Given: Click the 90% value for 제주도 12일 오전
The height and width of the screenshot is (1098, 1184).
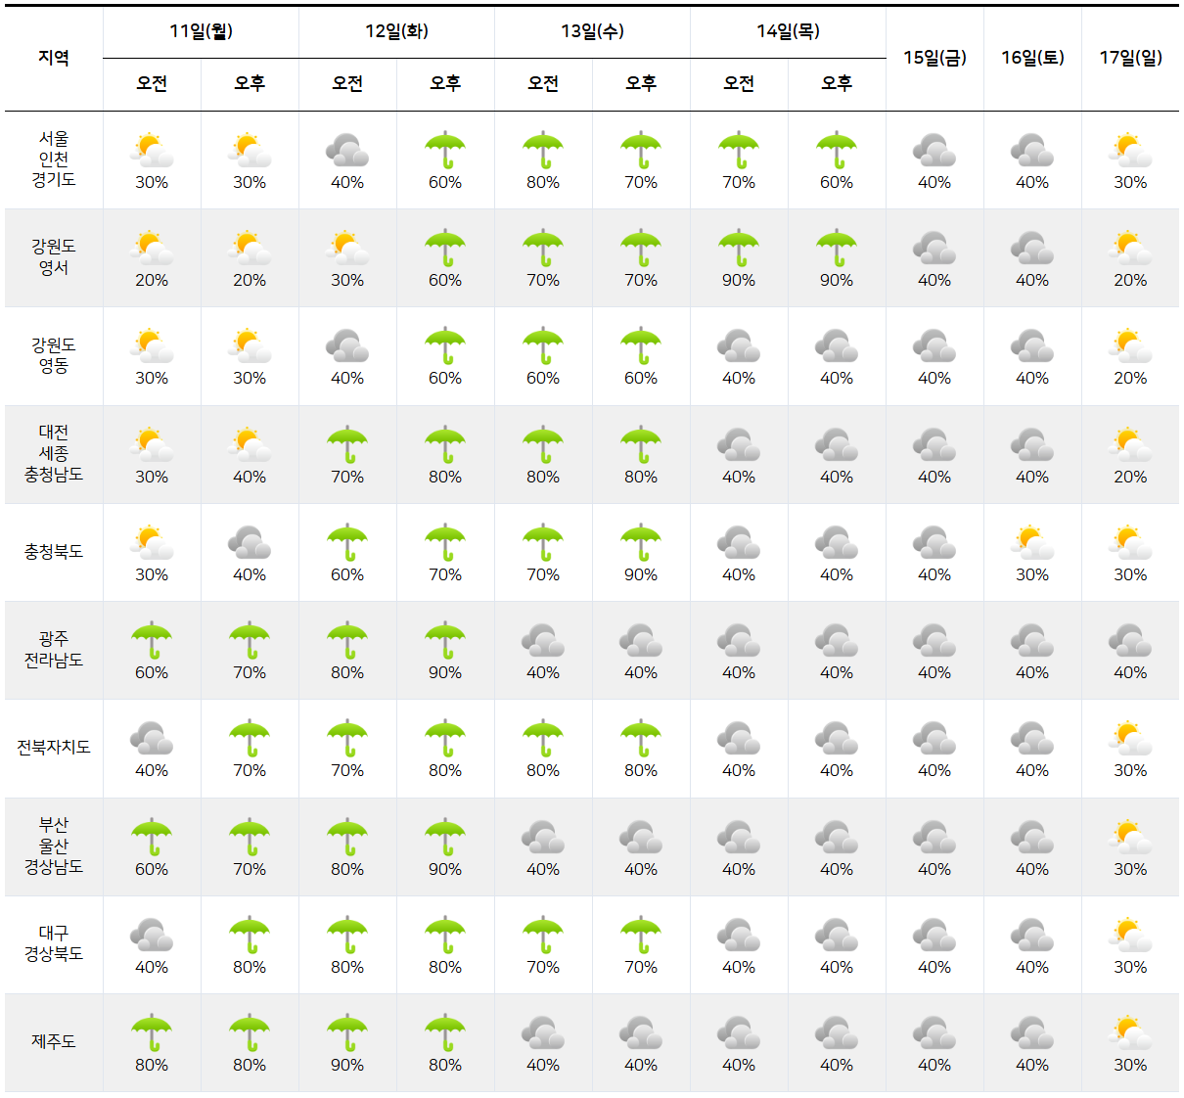Looking at the screenshot, I should pos(347,1066).
